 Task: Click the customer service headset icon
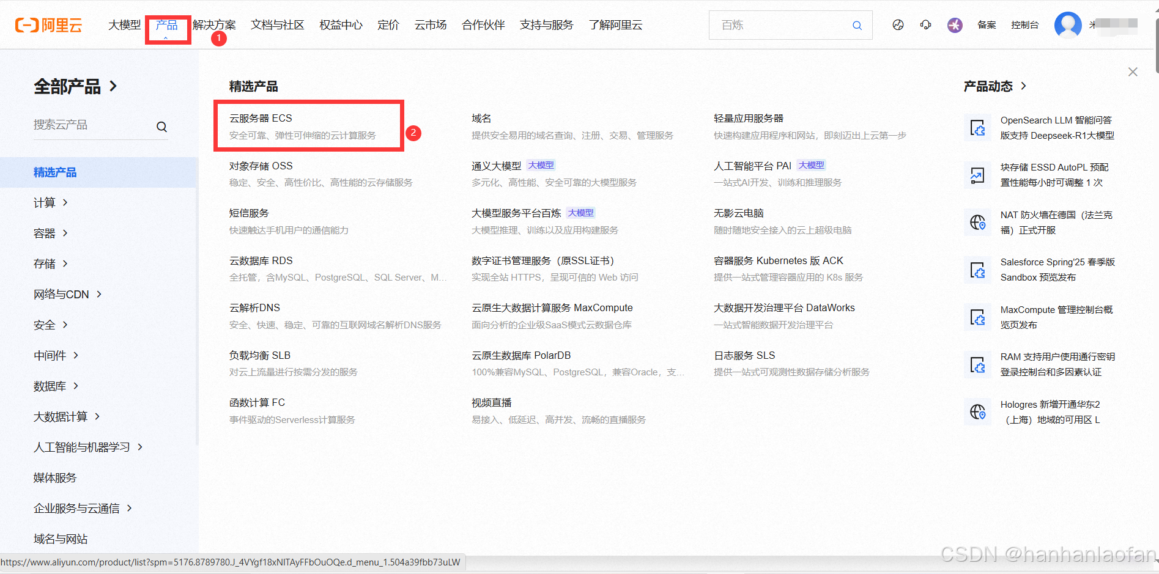pyautogui.click(x=926, y=25)
